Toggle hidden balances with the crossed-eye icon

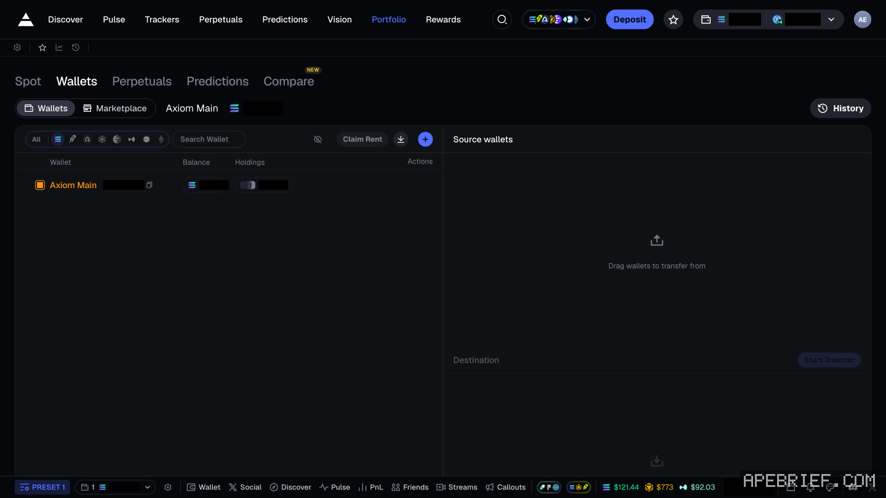[317, 140]
